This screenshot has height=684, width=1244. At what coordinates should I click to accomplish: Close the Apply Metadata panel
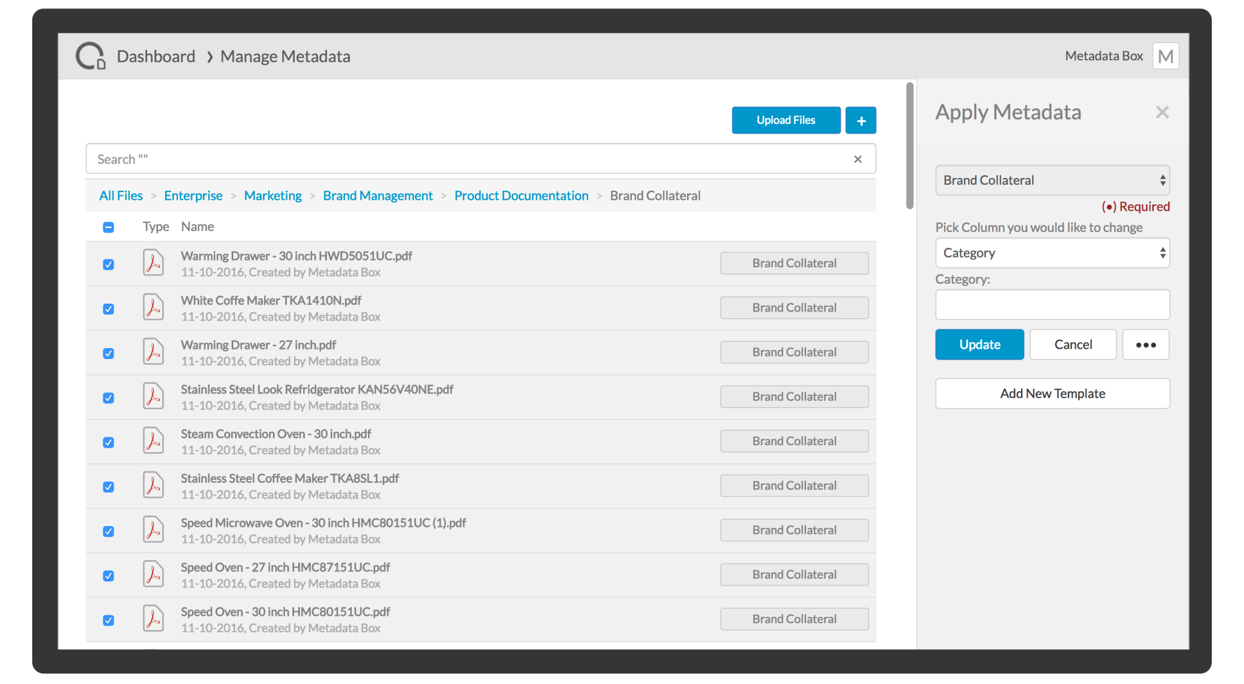point(1162,112)
